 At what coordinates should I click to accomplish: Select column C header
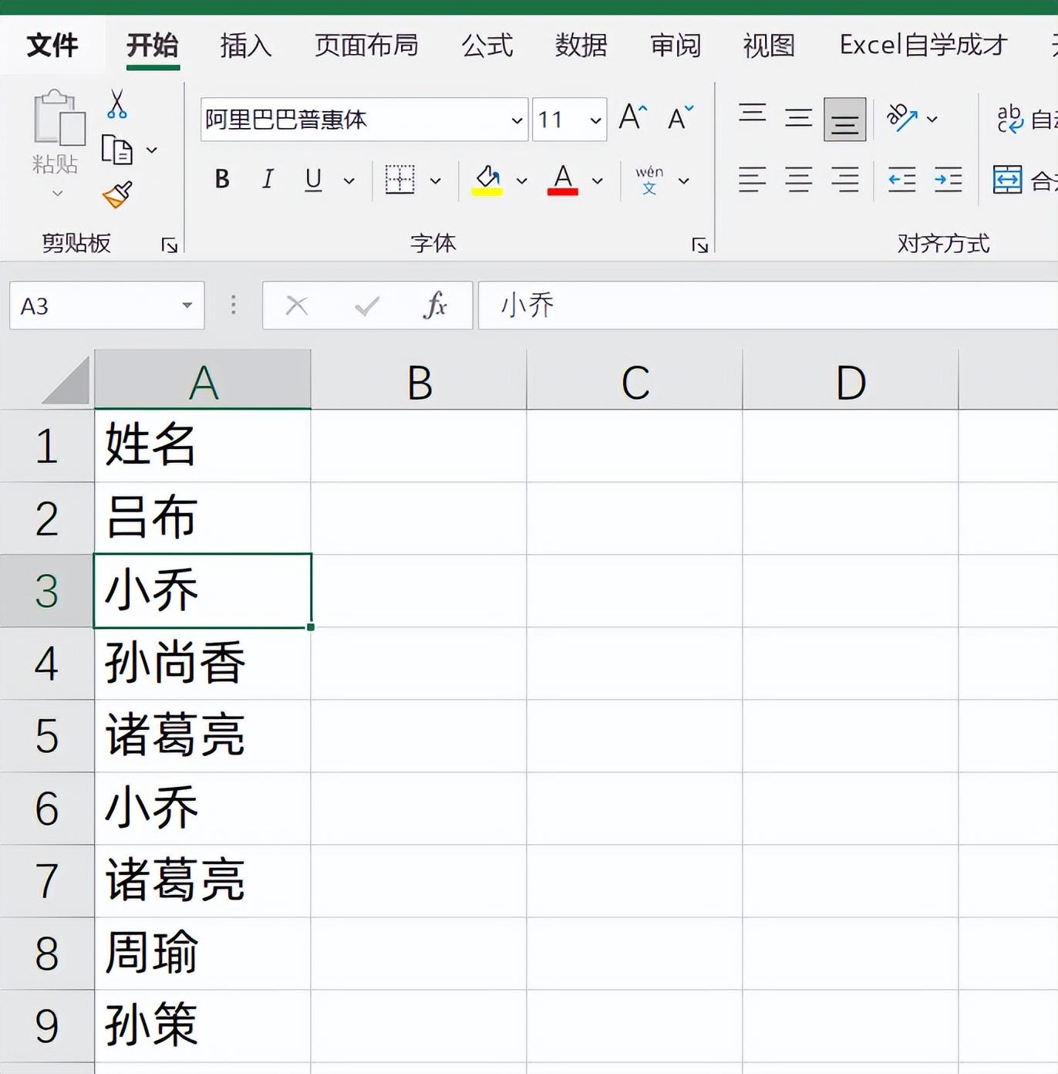point(635,380)
